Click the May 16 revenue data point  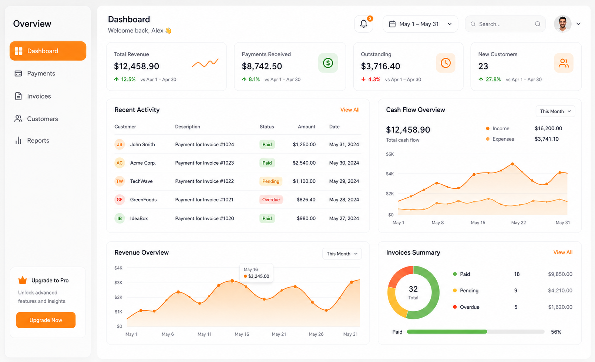pos(232,281)
